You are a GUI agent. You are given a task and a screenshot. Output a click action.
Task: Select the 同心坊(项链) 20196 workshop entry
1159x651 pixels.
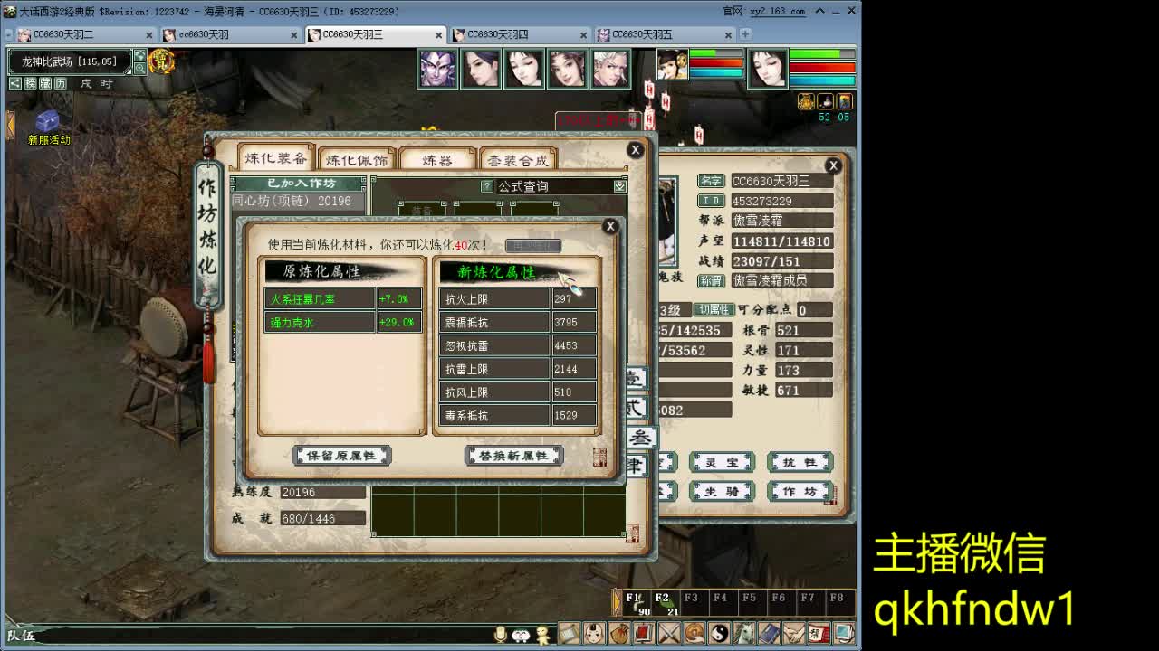click(x=299, y=202)
